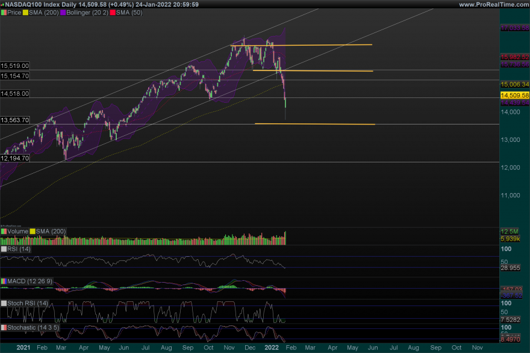Click the purple Bollinger legend swatch

click(x=63, y=13)
